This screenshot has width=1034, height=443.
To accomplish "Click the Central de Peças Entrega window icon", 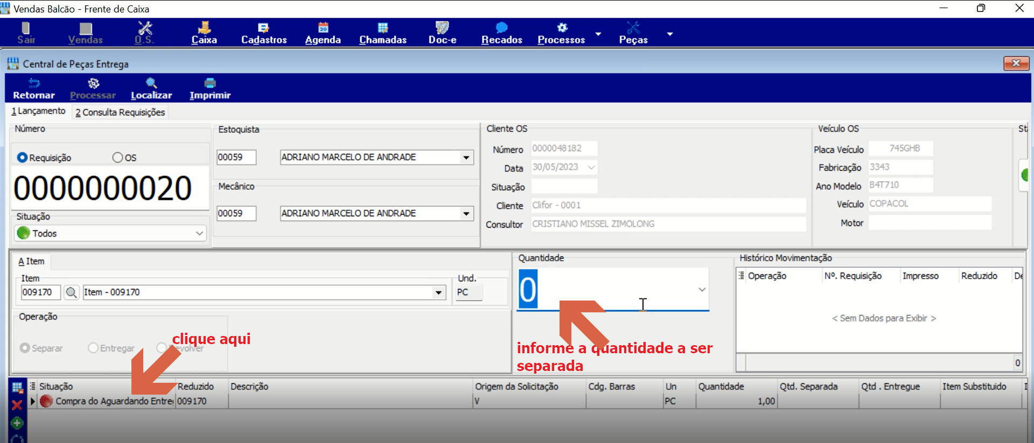I will click(13, 64).
